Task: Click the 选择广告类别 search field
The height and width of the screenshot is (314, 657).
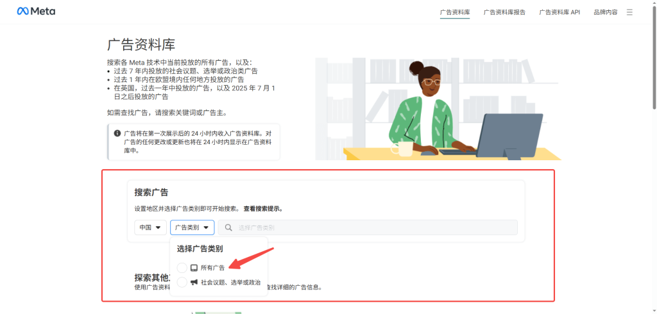Action: click(368, 227)
